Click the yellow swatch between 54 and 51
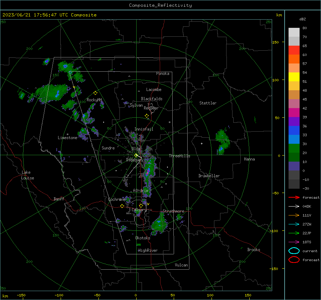Screen dimensions: 321x300 294,77
